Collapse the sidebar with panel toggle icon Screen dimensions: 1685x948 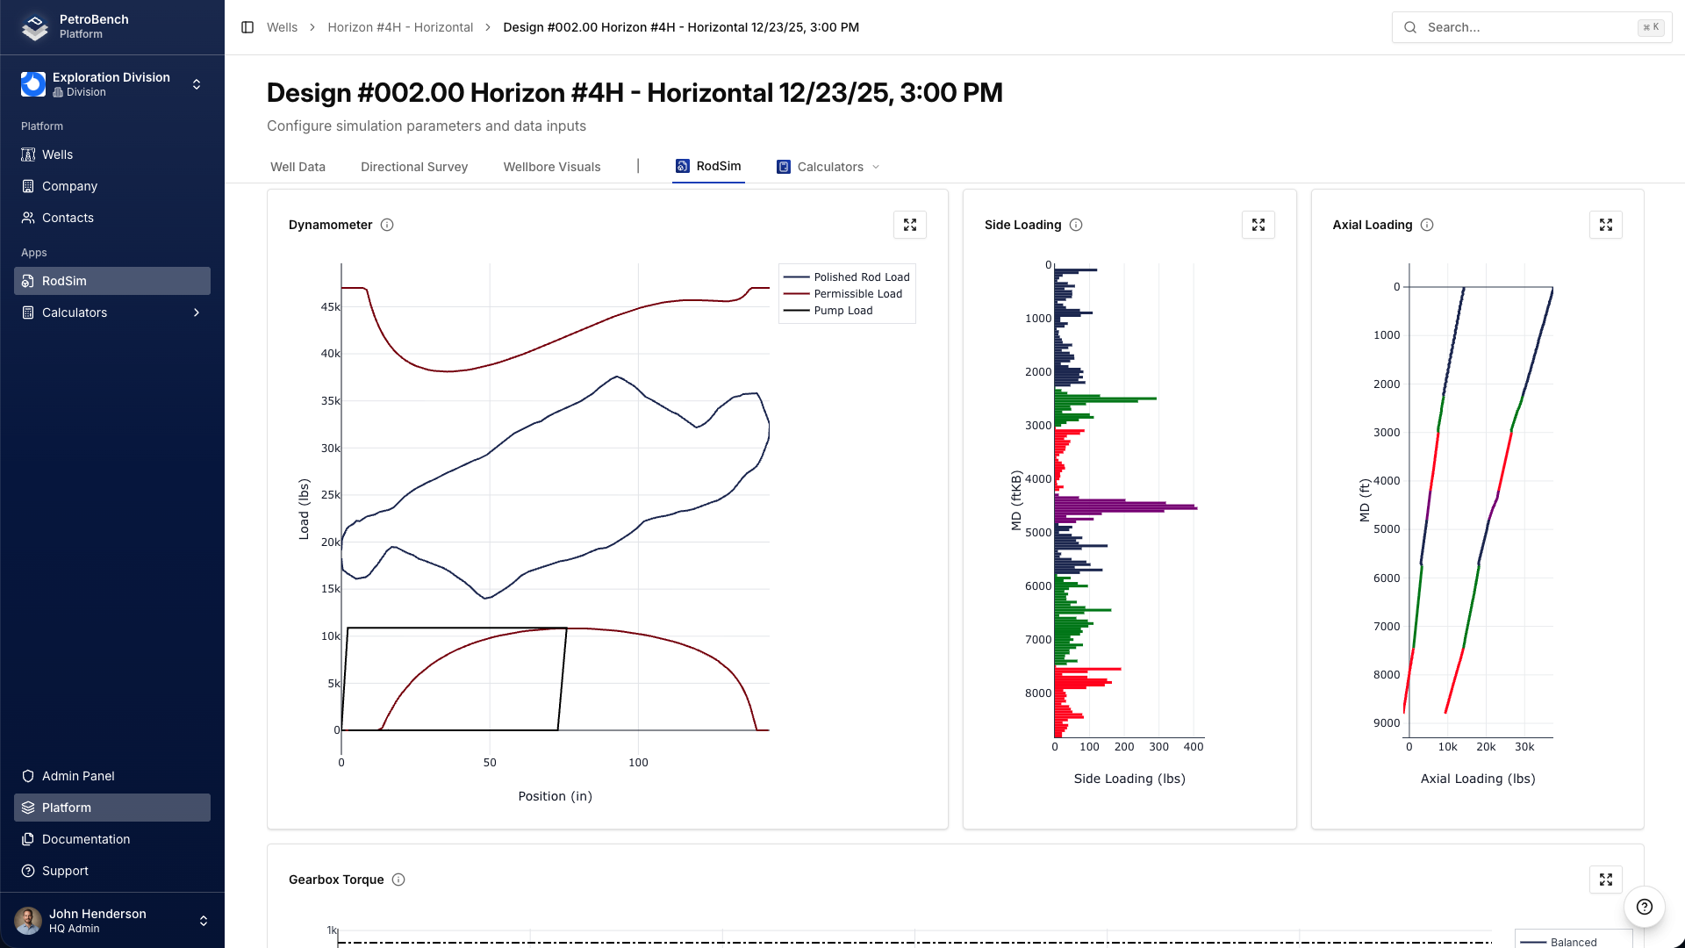247,27
